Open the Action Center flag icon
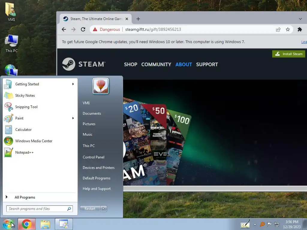Image resolution: width=307 pixels, height=230 pixels. tap(270, 224)
